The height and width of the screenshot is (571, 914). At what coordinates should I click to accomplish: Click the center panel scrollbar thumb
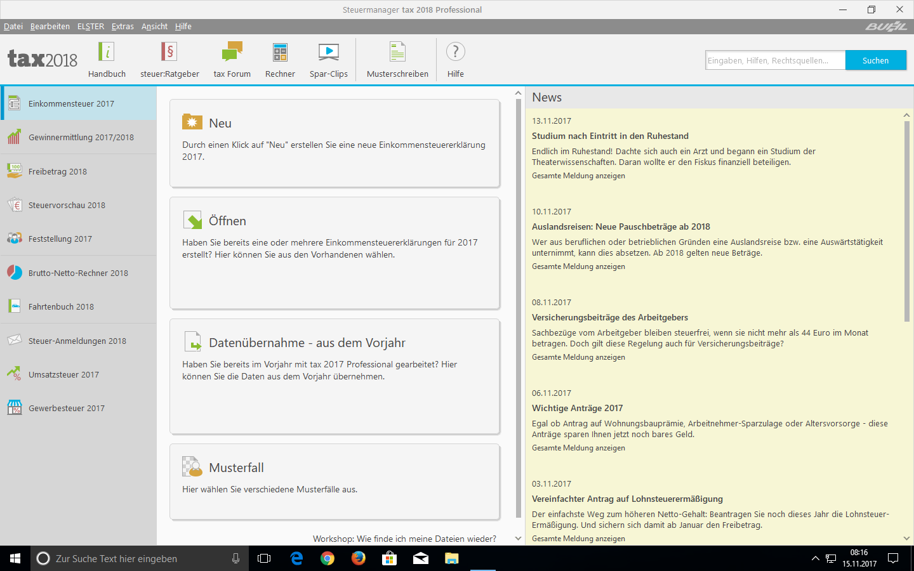pos(519,309)
